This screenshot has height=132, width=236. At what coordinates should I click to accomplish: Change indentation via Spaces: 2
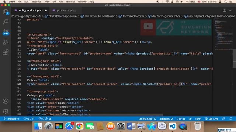166,119
